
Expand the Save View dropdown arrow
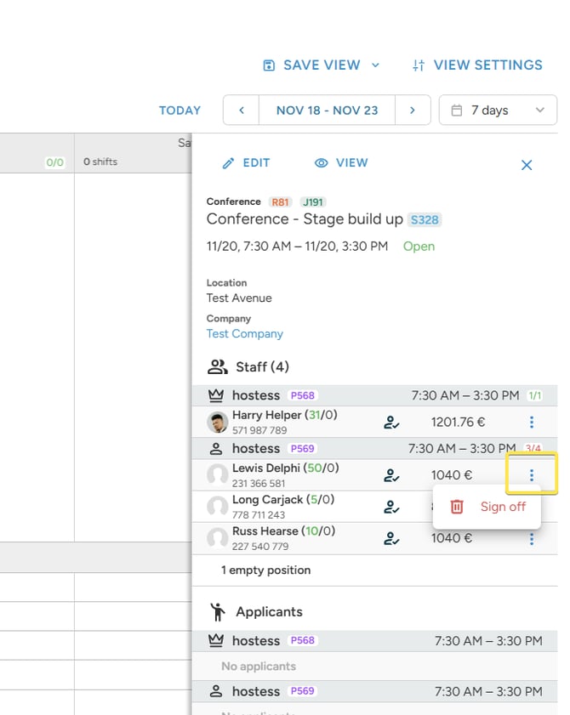click(375, 65)
